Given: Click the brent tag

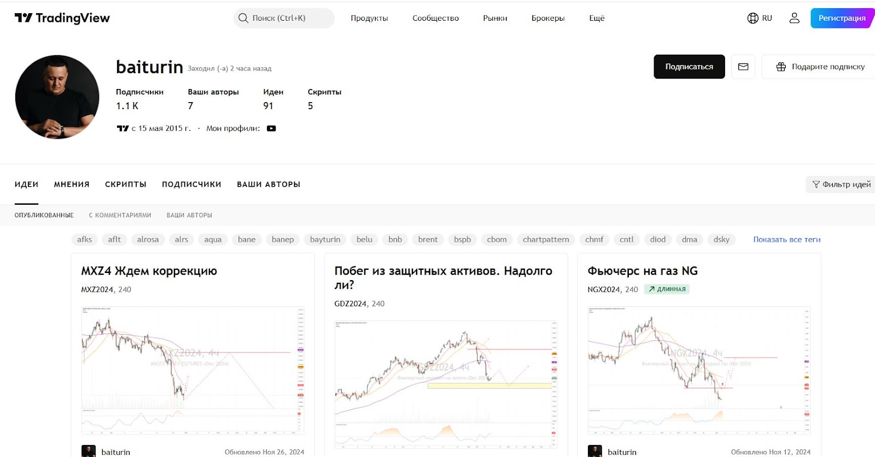Looking at the screenshot, I should click(x=428, y=239).
